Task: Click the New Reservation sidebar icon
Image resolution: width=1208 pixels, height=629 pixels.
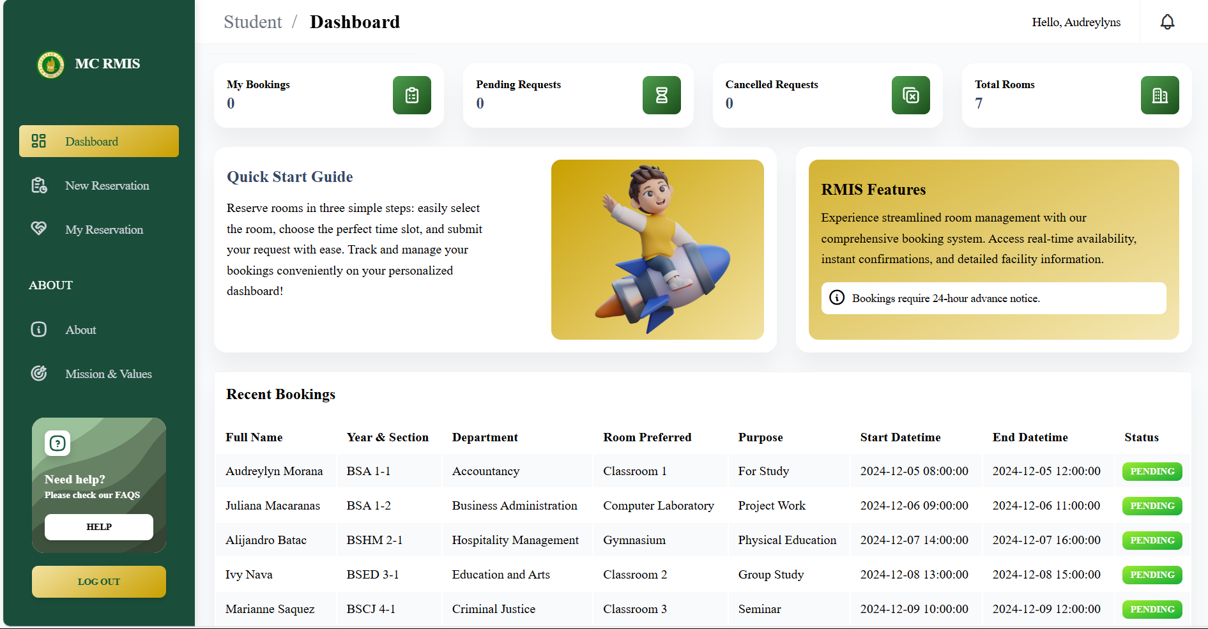Action: tap(39, 185)
